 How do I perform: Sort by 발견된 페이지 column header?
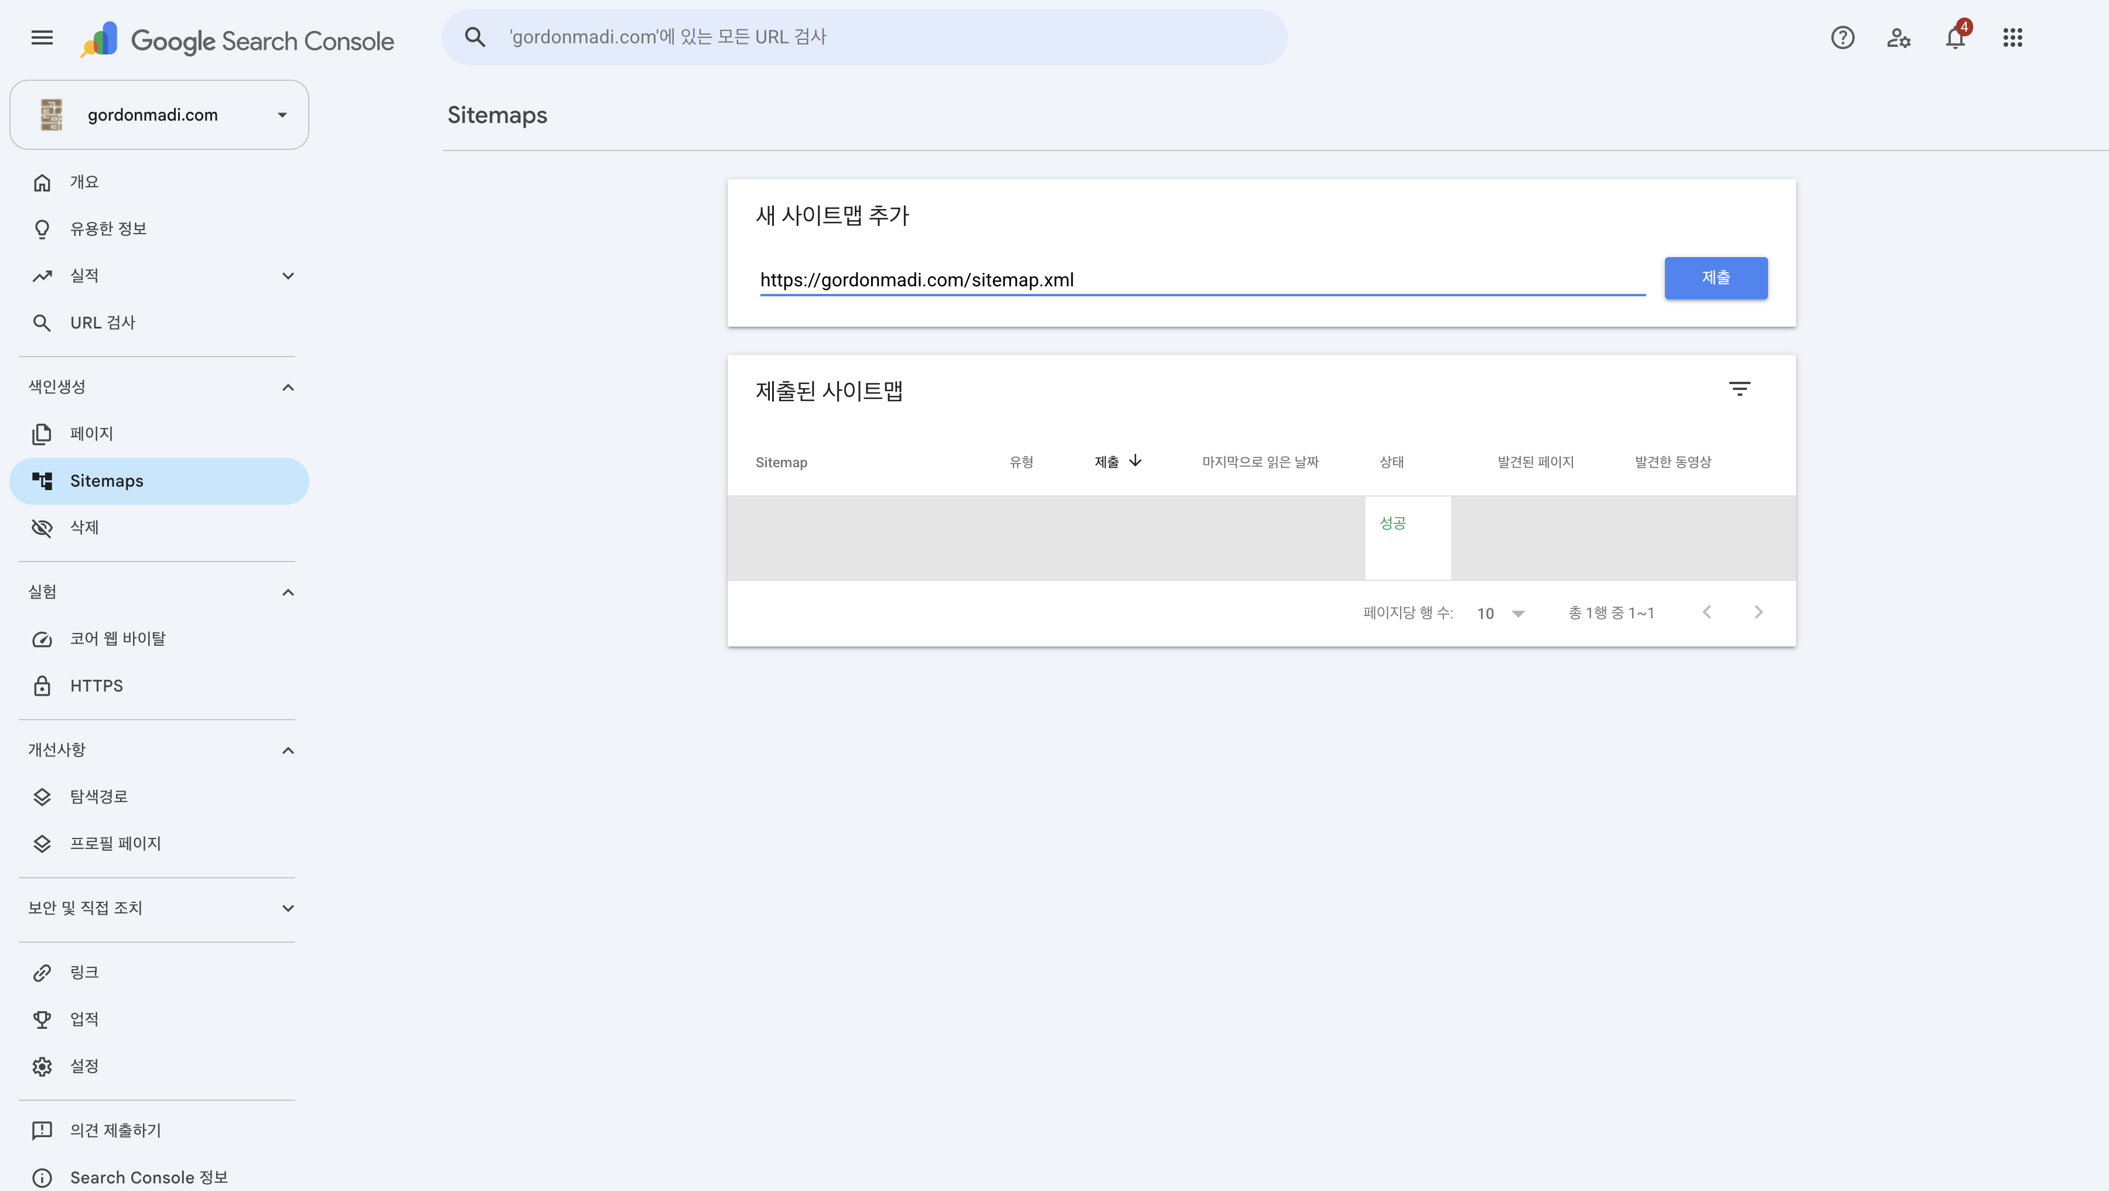click(1535, 463)
